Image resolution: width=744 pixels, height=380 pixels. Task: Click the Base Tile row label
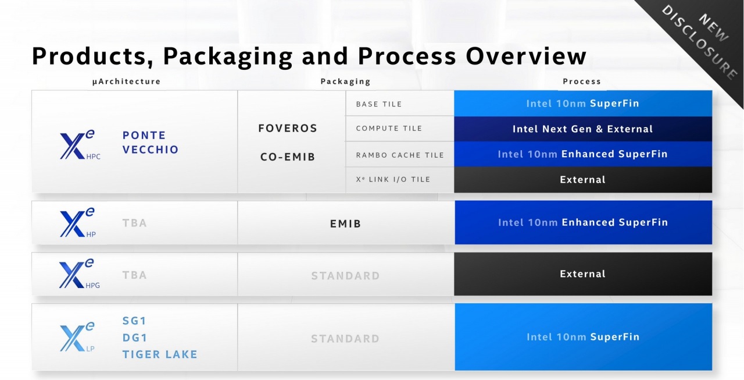point(379,104)
